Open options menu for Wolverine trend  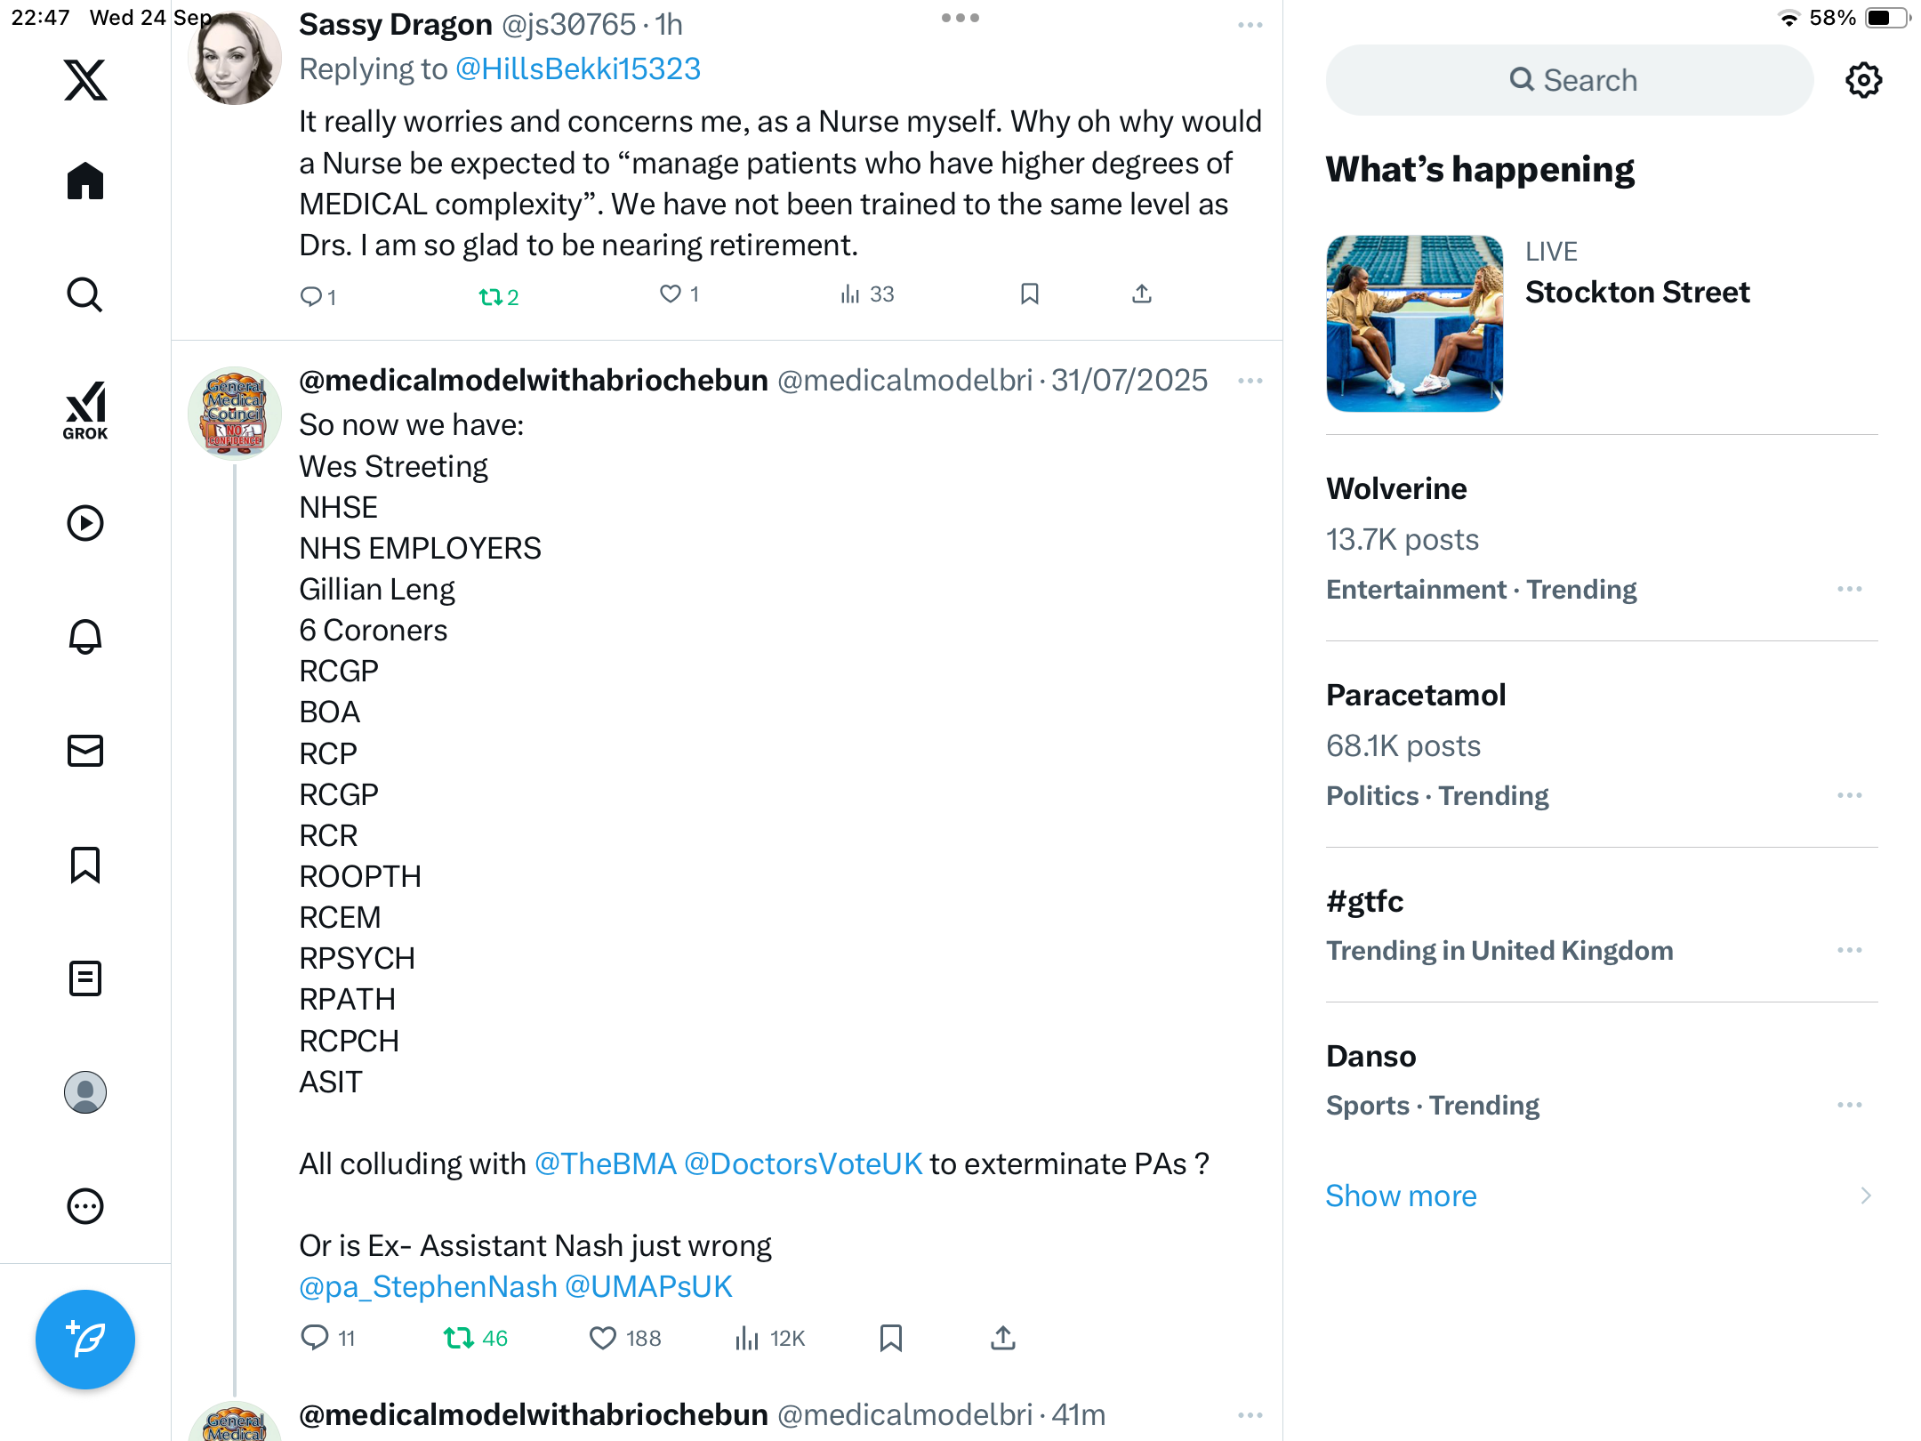click(x=1849, y=589)
